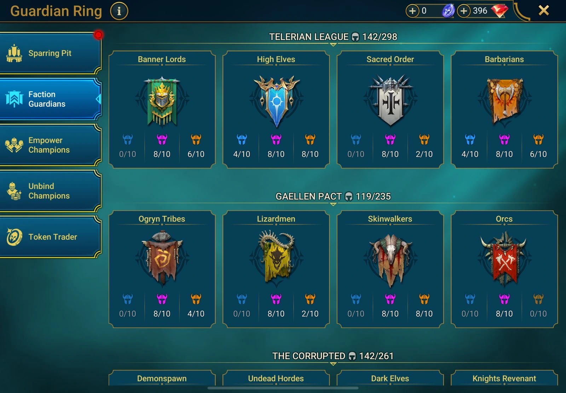Open the Token Trader tab

tap(50, 237)
